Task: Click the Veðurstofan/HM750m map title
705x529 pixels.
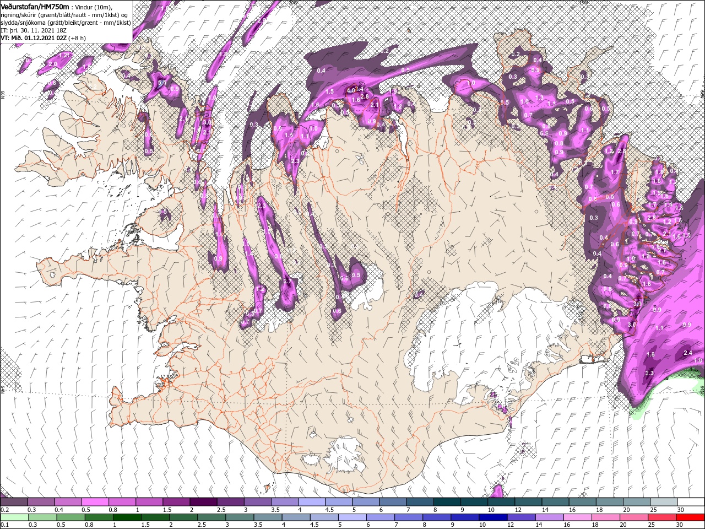Action: point(35,6)
